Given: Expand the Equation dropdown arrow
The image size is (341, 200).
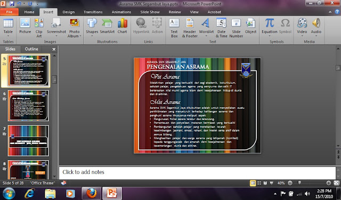Looking at the screenshot, I should pos(269,36).
